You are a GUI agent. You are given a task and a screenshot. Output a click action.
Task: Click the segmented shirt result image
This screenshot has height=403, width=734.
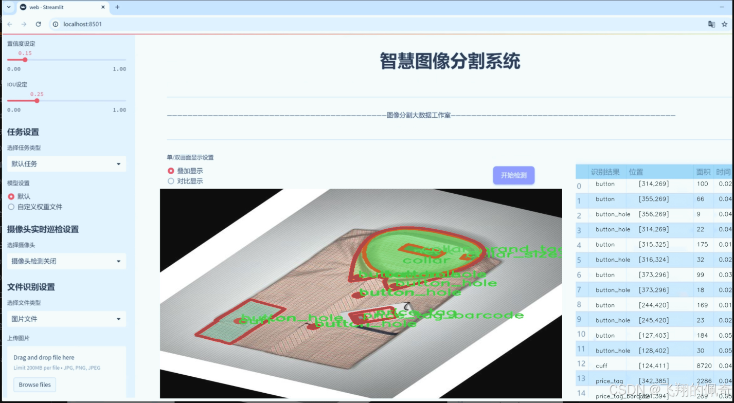point(361,293)
